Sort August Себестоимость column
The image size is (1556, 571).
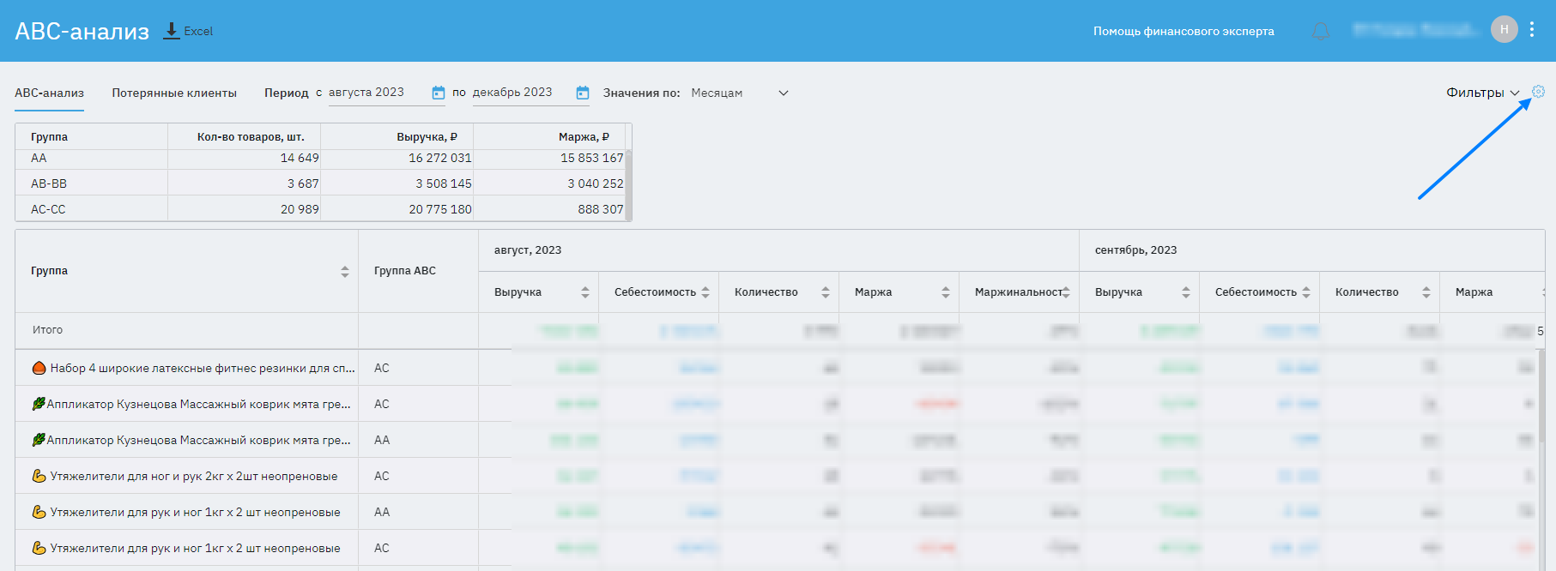[x=705, y=292]
